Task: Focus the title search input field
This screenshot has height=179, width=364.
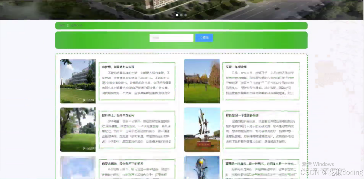Action: pyautogui.click(x=171, y=38)
